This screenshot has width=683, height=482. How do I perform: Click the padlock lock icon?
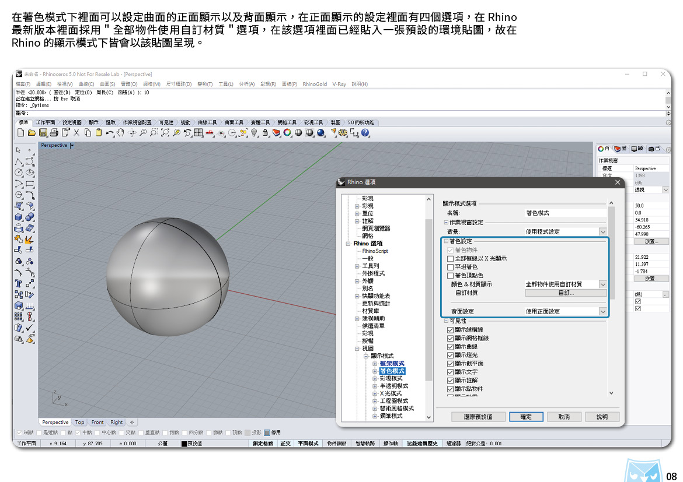point(265,133)
